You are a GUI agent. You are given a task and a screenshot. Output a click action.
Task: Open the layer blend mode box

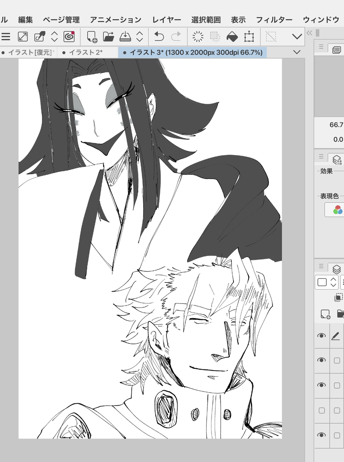point(322,282)
